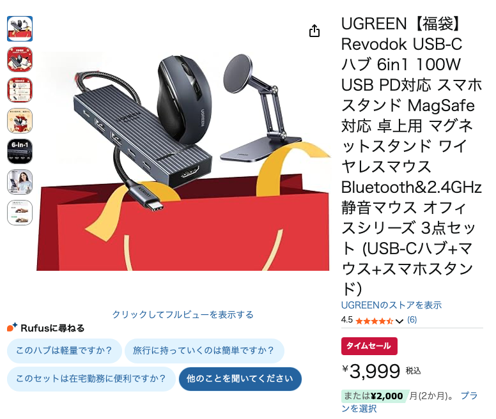Select the woman with phone thumbnail
496x419 pixels.
(x=20, y=182)
